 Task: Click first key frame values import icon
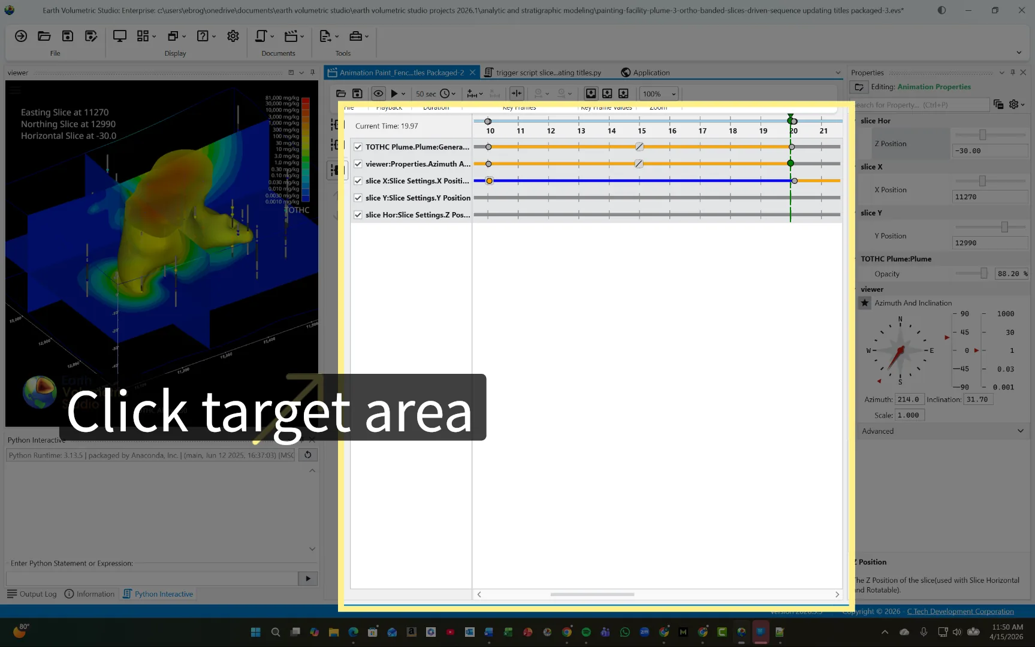591,93
